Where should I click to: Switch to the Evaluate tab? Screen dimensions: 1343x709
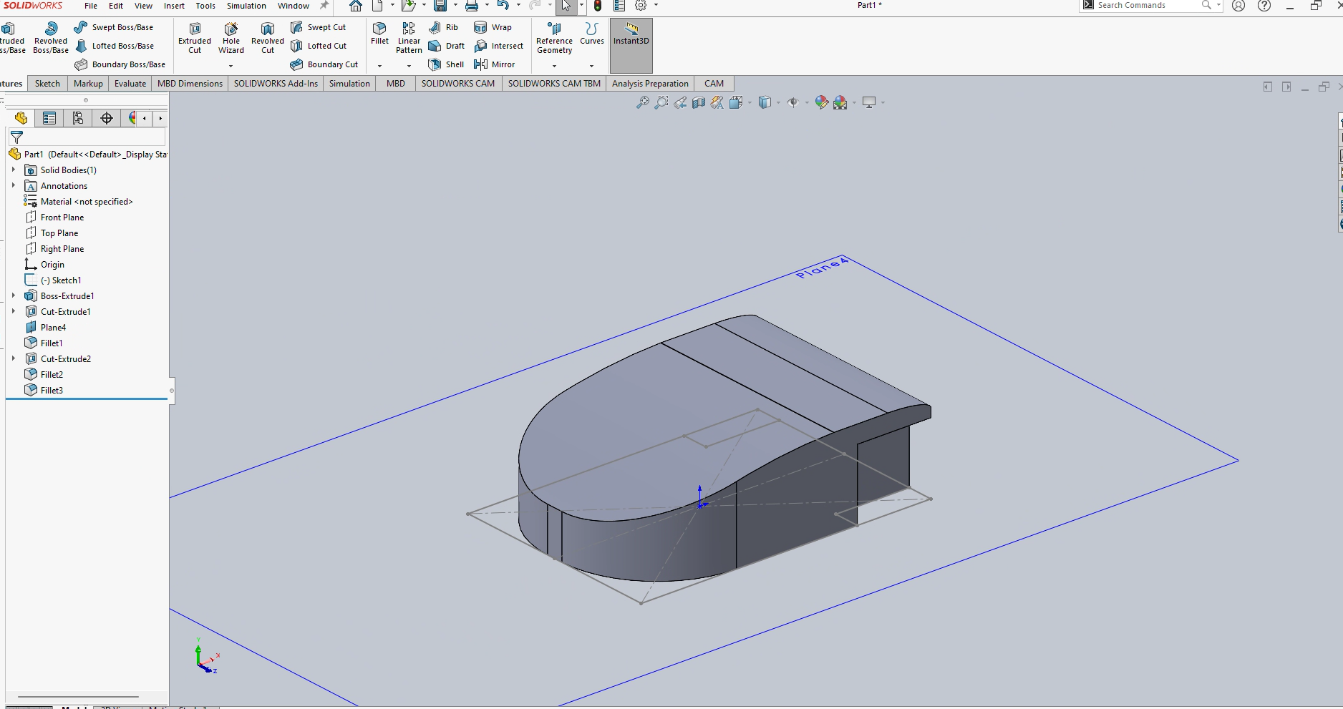[130, 84]
